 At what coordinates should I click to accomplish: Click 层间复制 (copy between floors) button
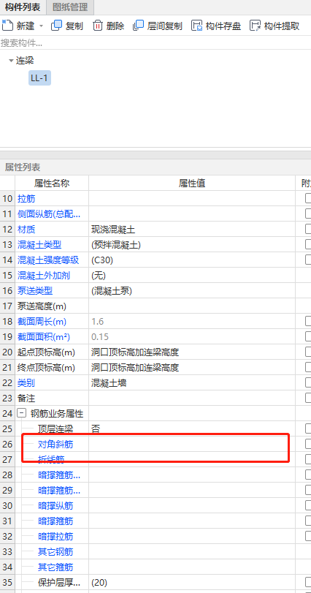coord(158,26)
